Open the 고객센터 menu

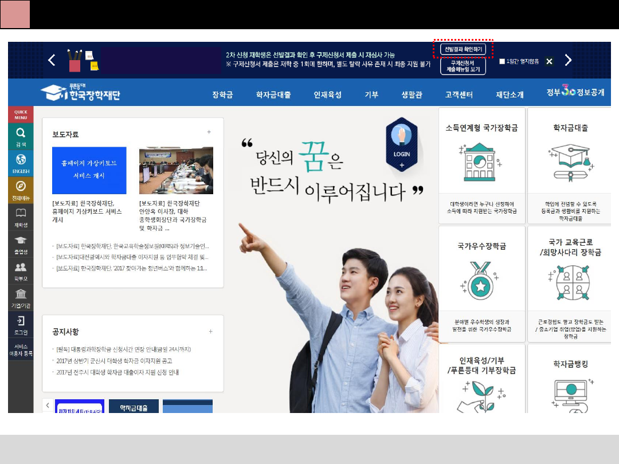pyautogui.click(x=460, y=93)
